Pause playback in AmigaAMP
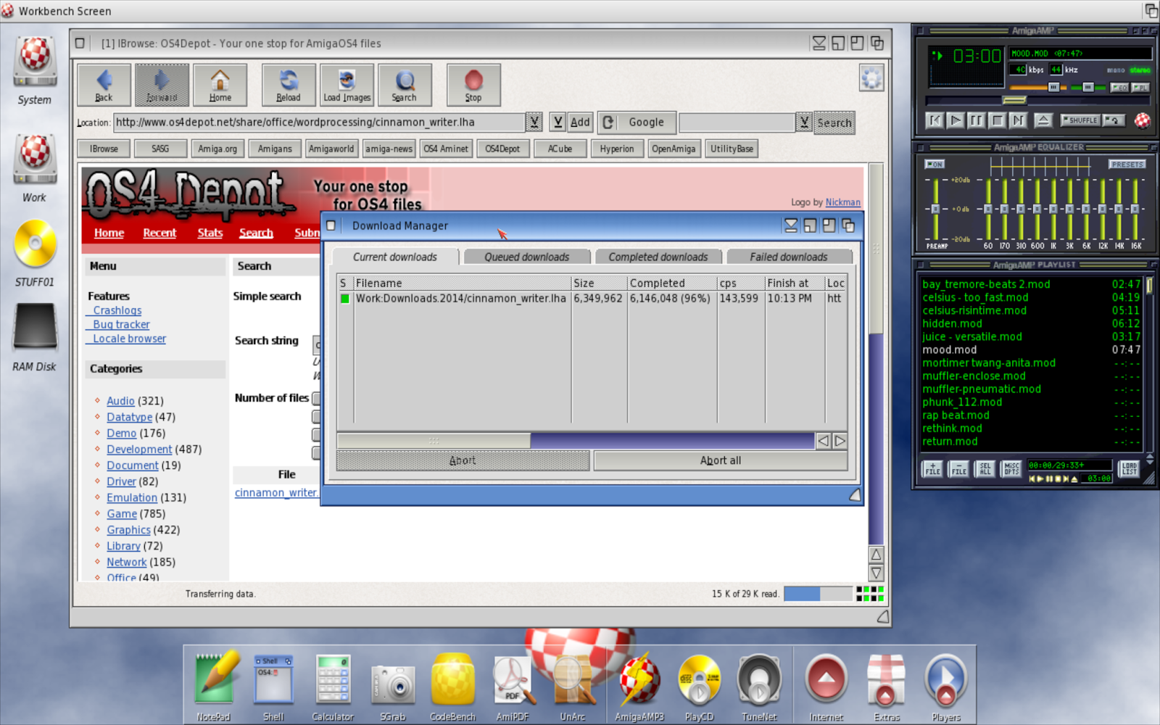Viewport: 1160px width, 725px height. click(x=977, y=120)
